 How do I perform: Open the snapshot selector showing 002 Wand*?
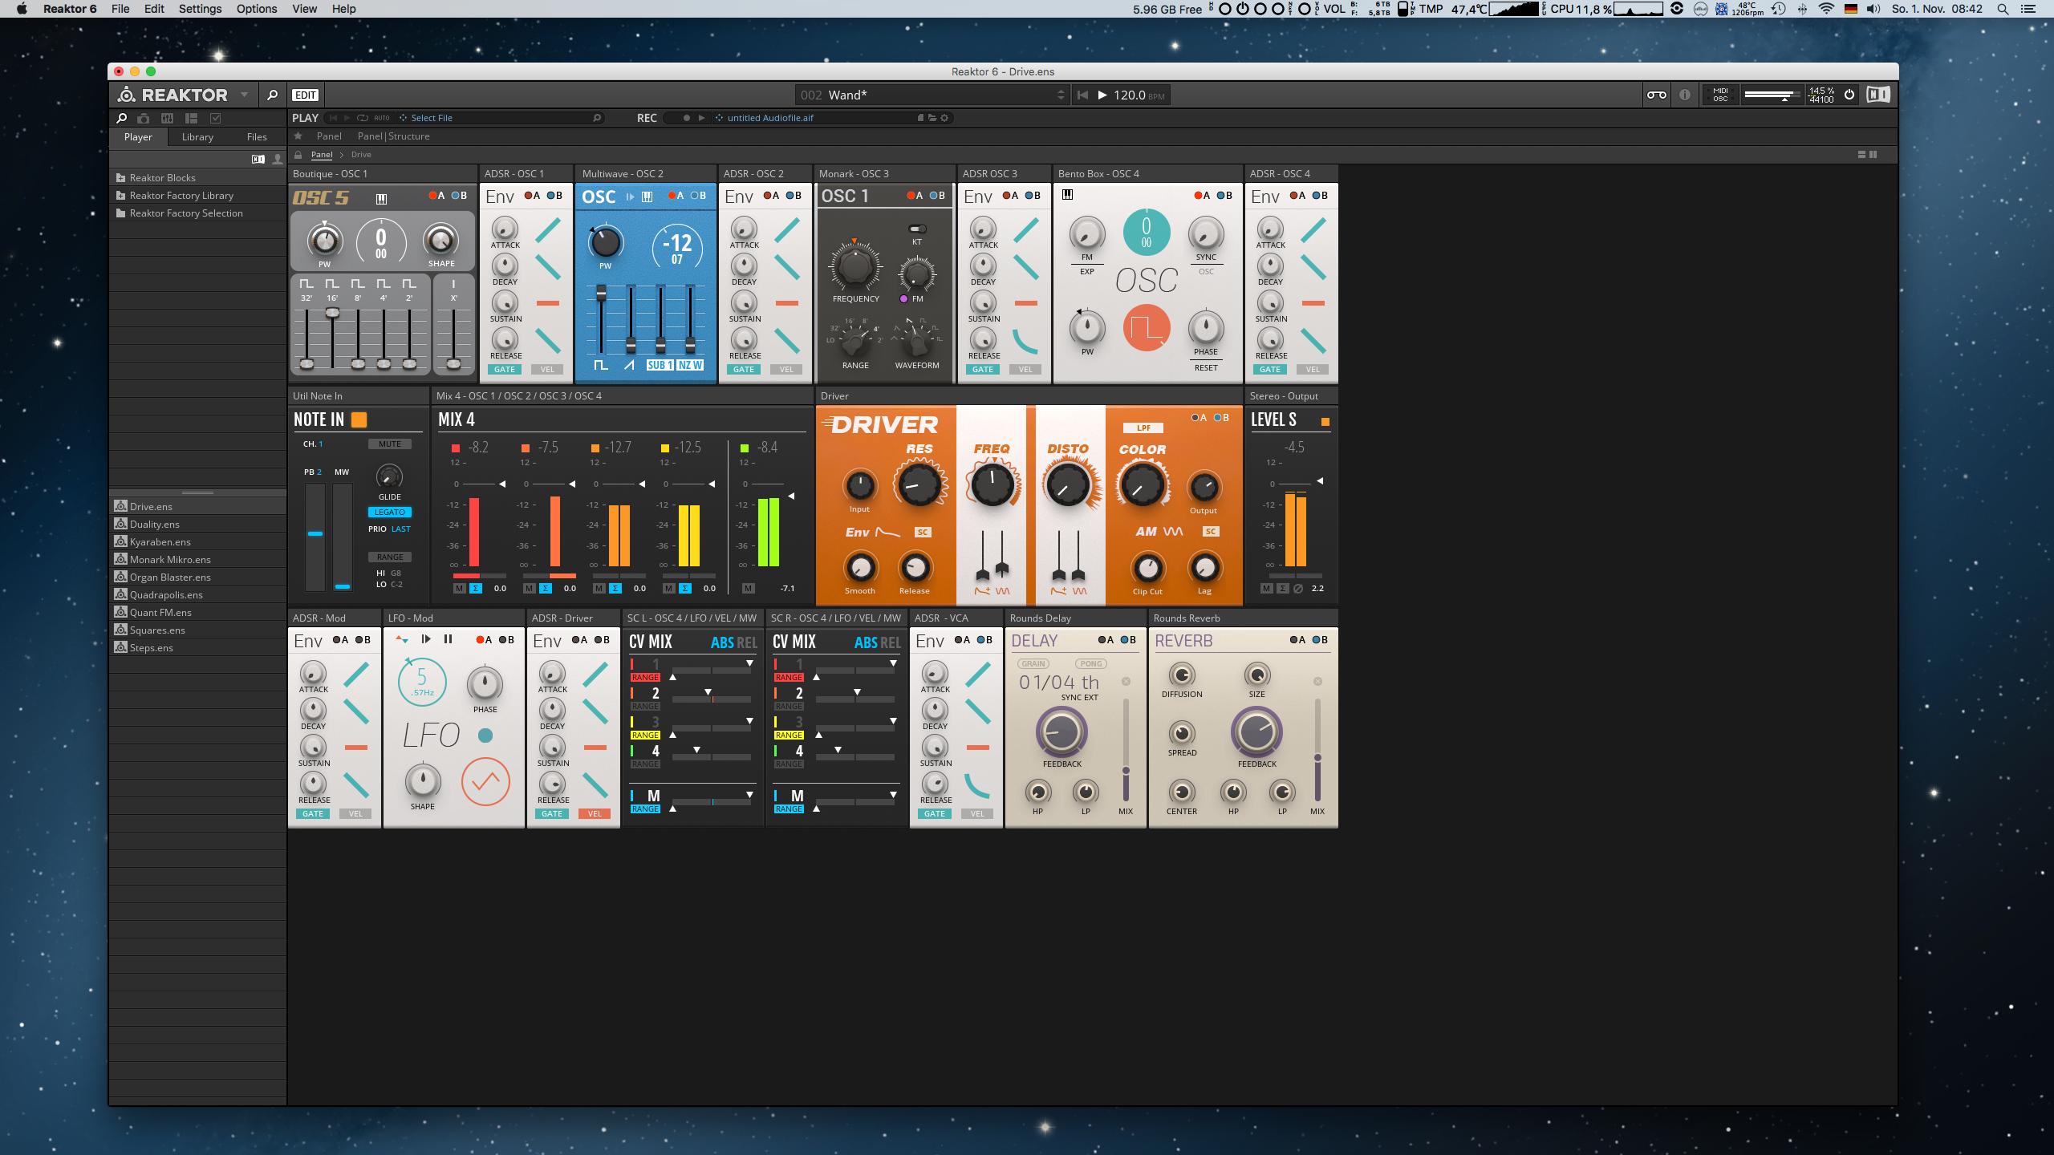pyautogui.click(x=932, y=95)
